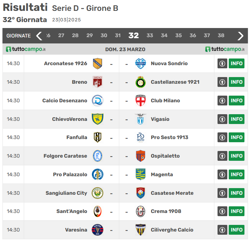Click the Calcio Desenzano blue crest
The width and height of the screenshot is (249, 241).
[97, 101]
